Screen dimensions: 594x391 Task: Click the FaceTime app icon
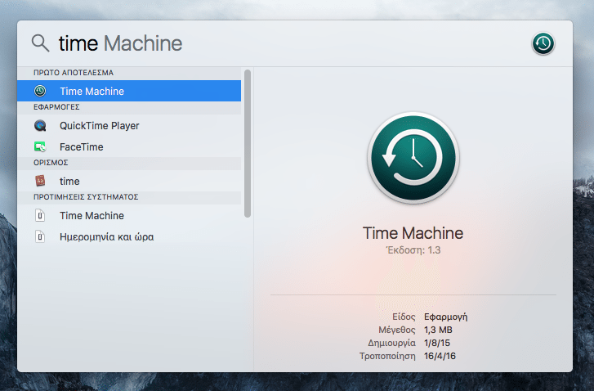pyautogui.click(x=40, y=146)
